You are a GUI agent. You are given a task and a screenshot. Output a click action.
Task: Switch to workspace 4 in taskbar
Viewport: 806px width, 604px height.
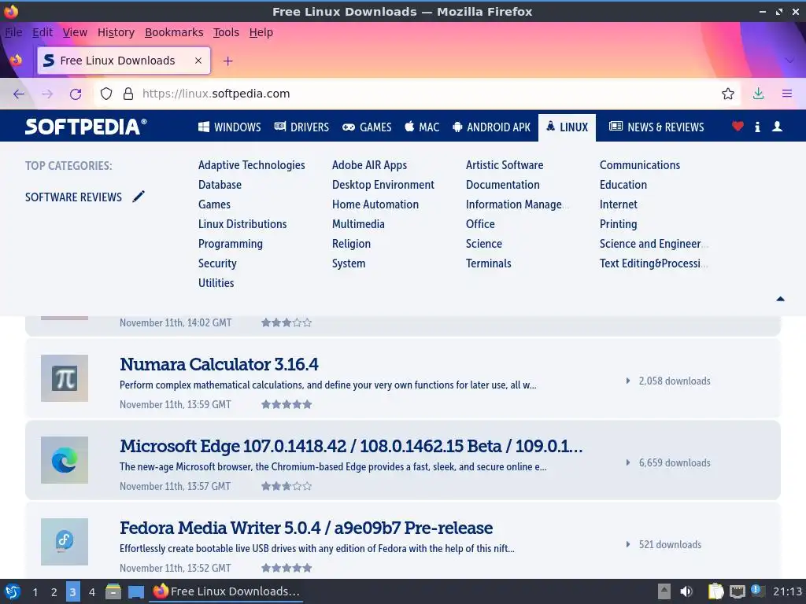point(91,592)
